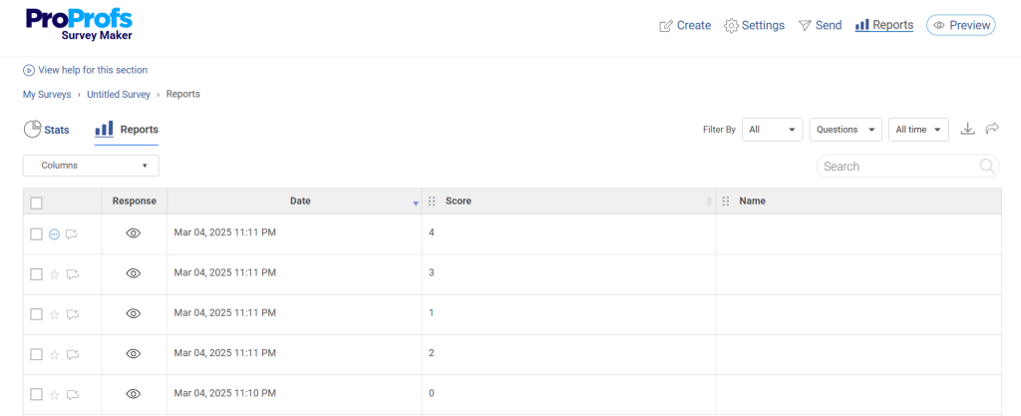Image resolution: width=1021 pixels, height=416 pixels.
Task: Open the Settings menu item
Action: [x=754, y=26]
